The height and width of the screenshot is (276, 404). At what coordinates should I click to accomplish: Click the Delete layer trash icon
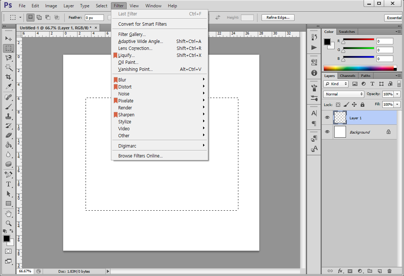389,271
